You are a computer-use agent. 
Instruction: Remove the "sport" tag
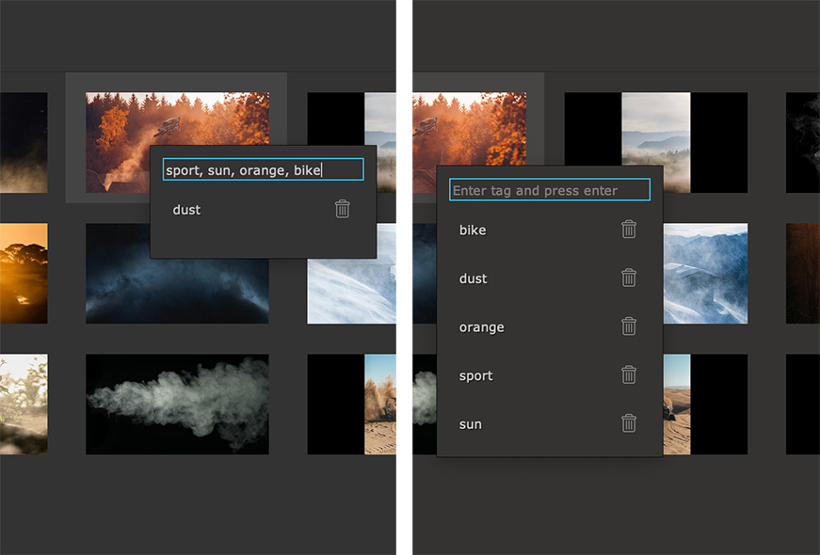(x=629, y=375)
